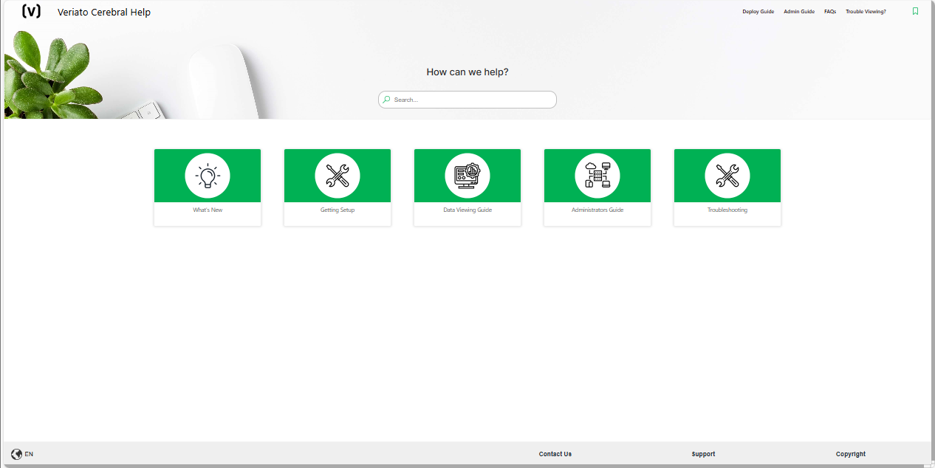Viewport: 935px width, 468px height.
Task: Click the Veriato (v) logo
Action: 32,11
